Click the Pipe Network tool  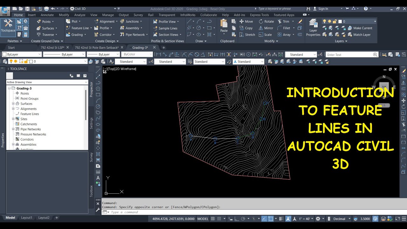(132, 35)
